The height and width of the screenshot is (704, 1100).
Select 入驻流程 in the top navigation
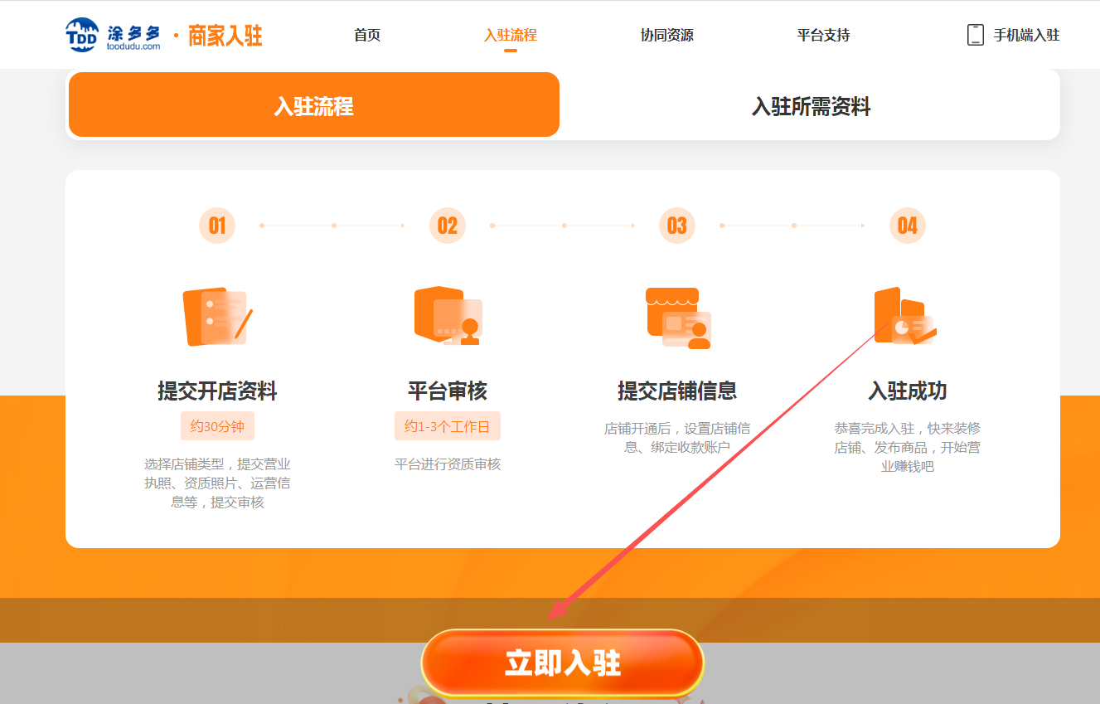[x=511, y=35]
